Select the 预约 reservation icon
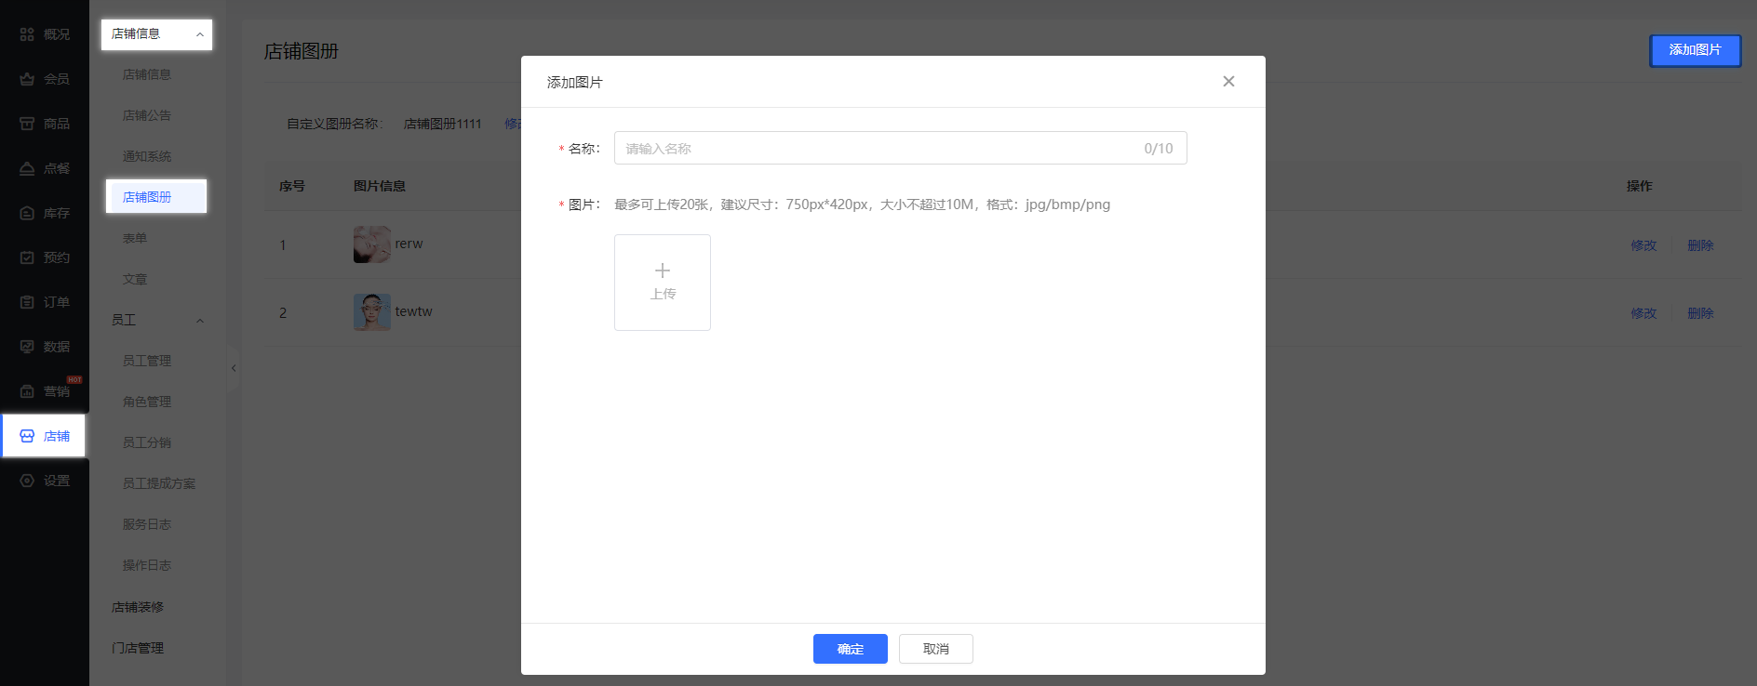Image resolution: width=1757 pixels, height=686 pixels. pos(27,257)
